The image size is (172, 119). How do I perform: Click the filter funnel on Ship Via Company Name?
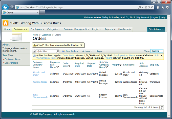pyautogui.click(x=107, y=67)
